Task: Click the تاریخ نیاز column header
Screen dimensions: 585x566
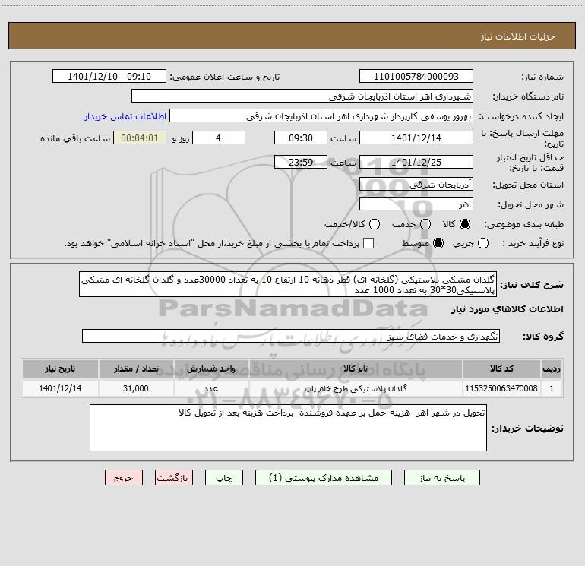Action: coord(60,368)
